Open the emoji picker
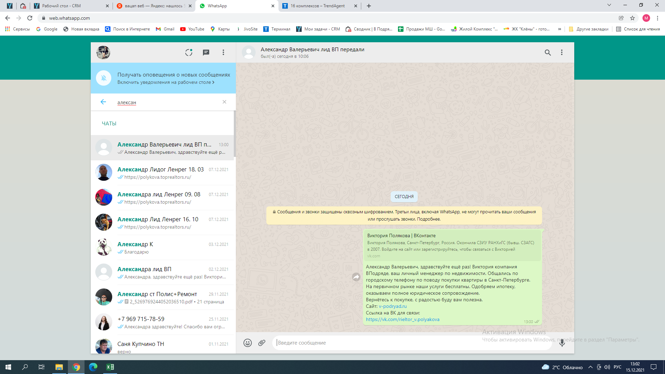665x374 pixels. tap(247, 343)
